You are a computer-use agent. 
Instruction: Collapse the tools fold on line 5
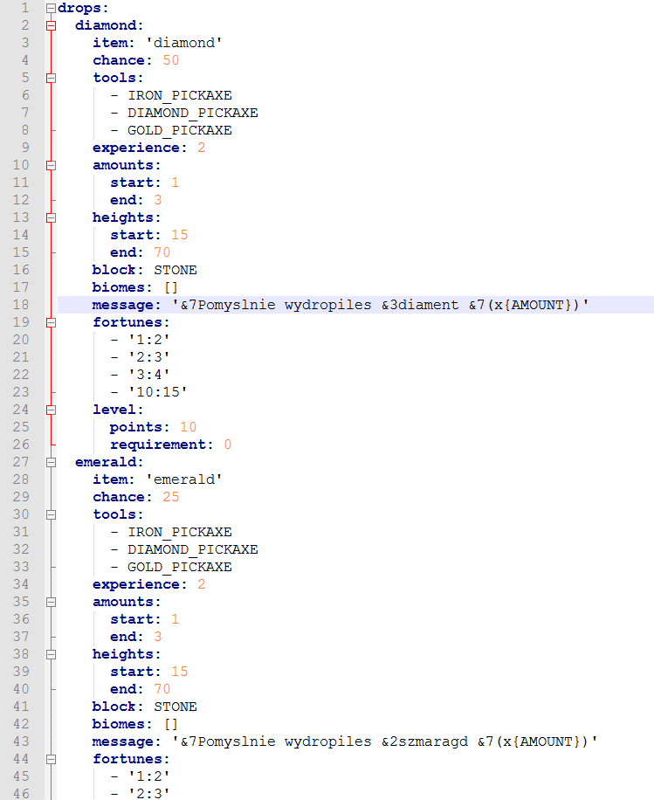click(51, 78)
